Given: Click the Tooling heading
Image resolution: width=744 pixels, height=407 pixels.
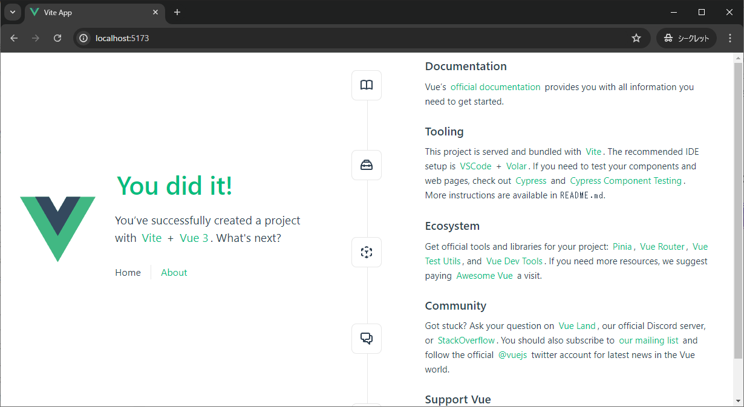Looking at the screenshot, I should tap(445, 132).
